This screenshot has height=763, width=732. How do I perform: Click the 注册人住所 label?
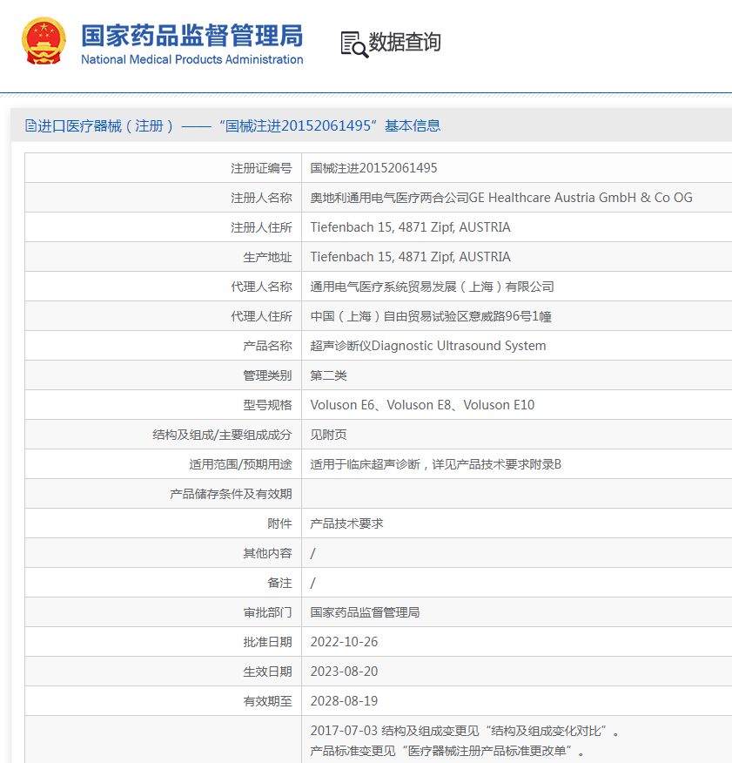(261, 227)
